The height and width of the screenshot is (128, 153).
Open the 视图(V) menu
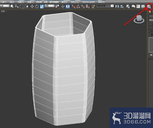tap(21, 2)
